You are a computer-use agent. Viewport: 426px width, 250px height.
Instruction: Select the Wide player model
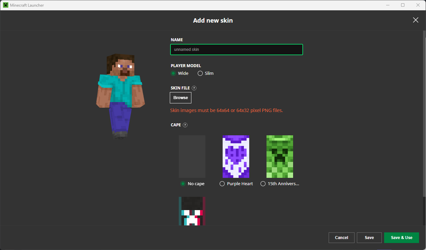tap(173, 73)
